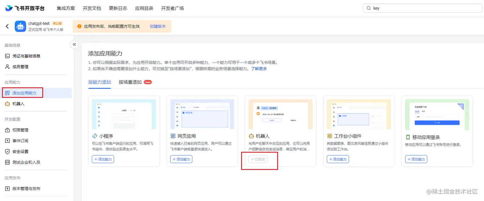Click the 事件订阅 icon in sidebar

(7, 141)
